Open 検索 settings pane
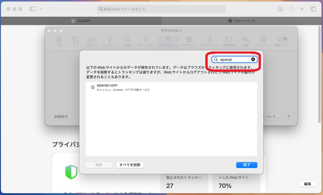This screenshot has width=323, height=195. point(127,42)
